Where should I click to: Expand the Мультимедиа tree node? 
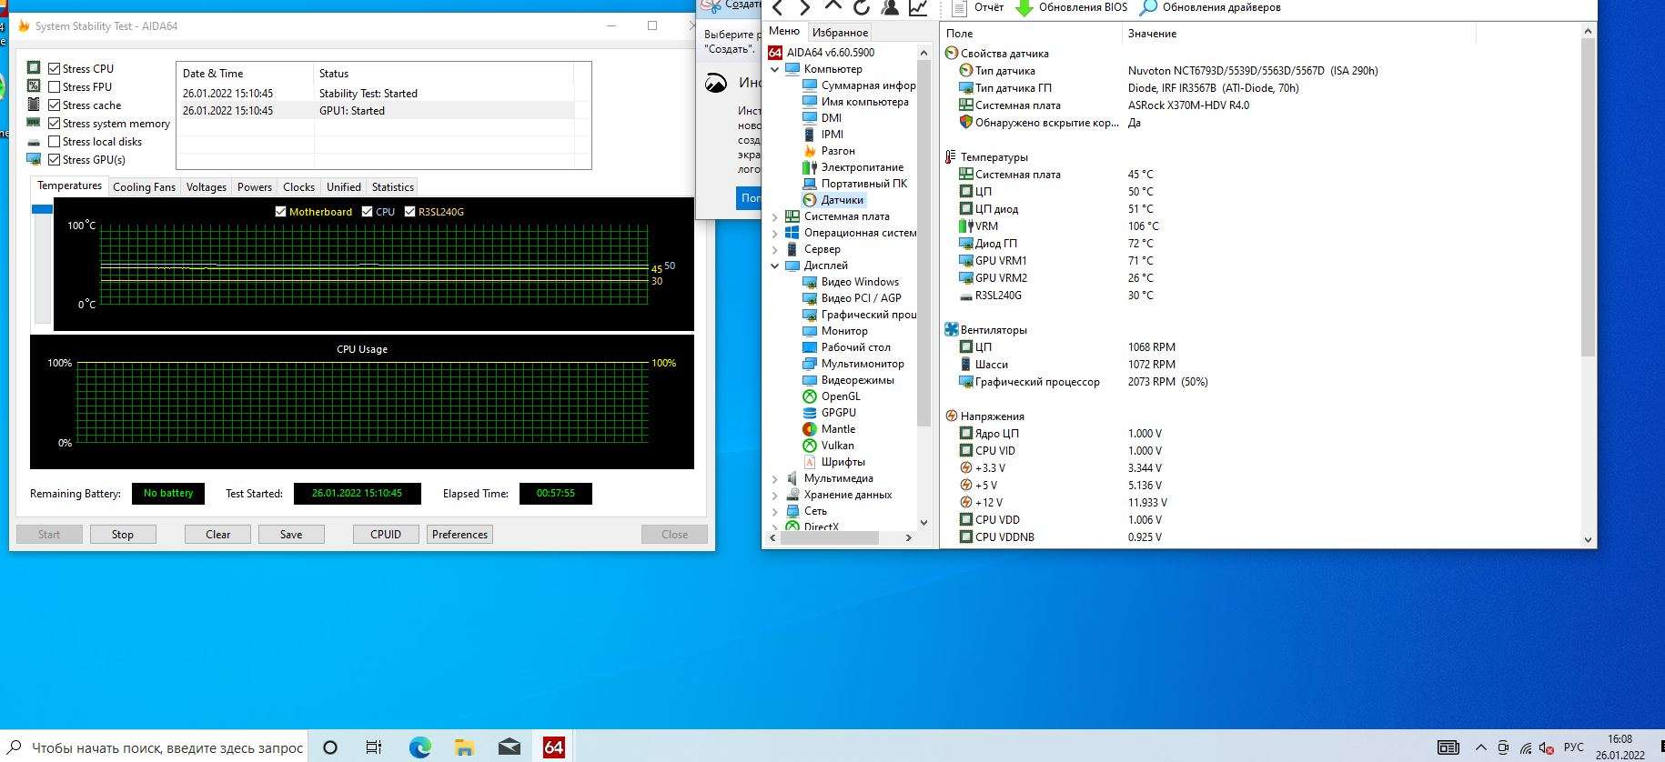pyautogui.click(x=775, y=478)
